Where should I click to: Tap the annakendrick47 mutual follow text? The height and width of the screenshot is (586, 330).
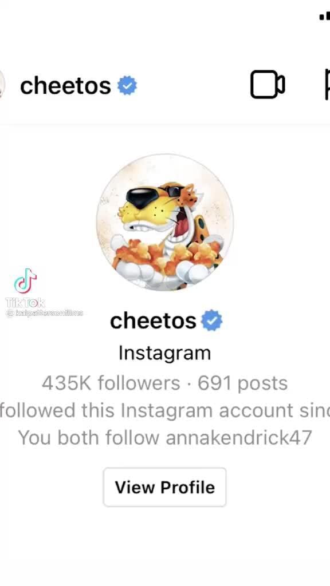click(x=239, y=437)
